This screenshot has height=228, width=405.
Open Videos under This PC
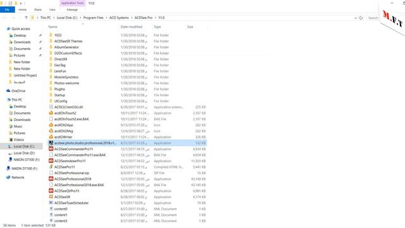[x=18, y=139]
